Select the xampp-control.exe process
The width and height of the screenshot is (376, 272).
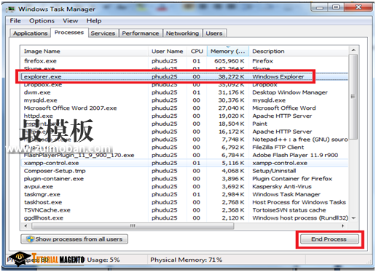click(x=184, y=163)
